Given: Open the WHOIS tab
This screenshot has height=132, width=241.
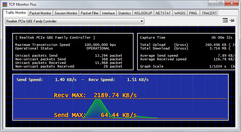Looking at the screenshot, I should 180,13.
